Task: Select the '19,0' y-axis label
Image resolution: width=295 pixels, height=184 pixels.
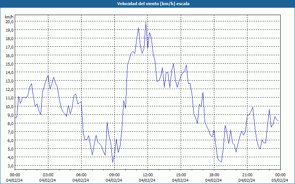Action: (10, 30)
